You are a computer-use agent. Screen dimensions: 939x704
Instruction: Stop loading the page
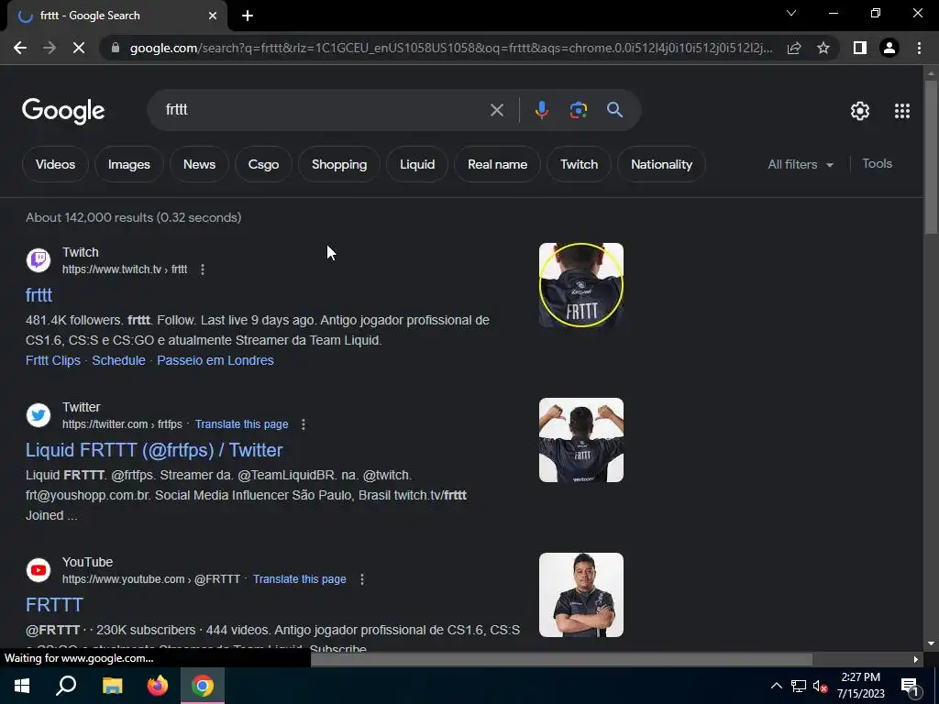[x=79, y=48]
